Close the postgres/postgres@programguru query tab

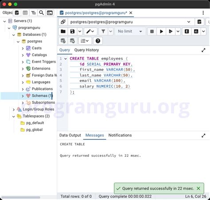pos(131,13)
